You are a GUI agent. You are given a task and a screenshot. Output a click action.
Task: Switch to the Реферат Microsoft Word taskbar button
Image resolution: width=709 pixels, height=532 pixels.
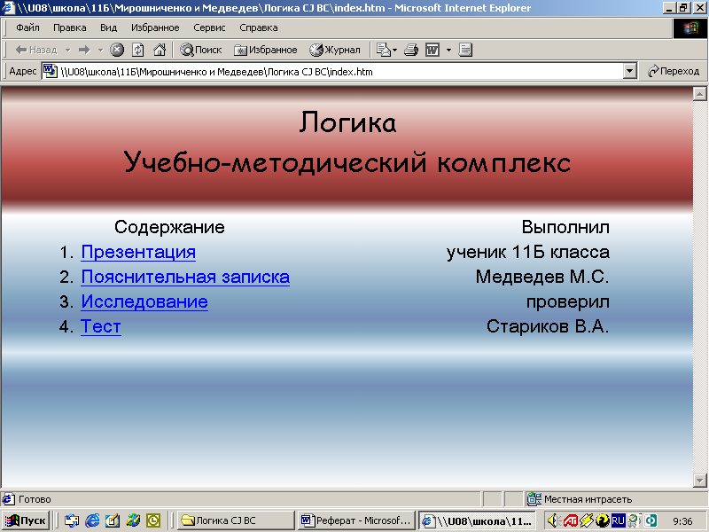click(356, 520)
